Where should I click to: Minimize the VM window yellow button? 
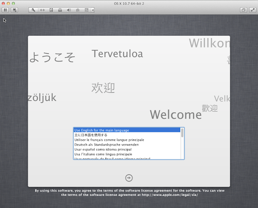coord(8,4)
